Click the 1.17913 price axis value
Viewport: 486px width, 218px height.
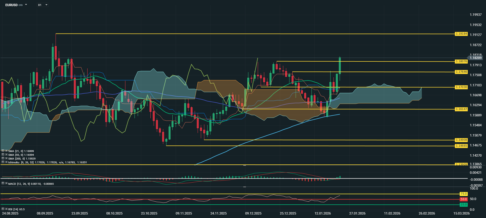pyautogui.click(x=476, y=65)
